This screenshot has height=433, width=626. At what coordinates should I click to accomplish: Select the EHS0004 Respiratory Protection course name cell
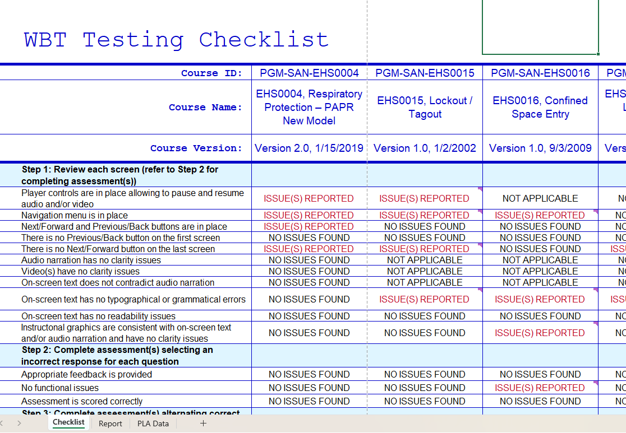310,107
